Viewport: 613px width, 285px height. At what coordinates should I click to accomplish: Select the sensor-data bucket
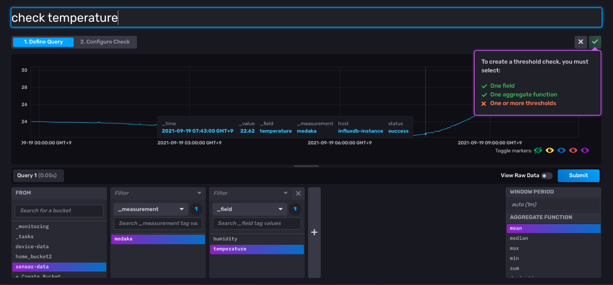[59, 267]
